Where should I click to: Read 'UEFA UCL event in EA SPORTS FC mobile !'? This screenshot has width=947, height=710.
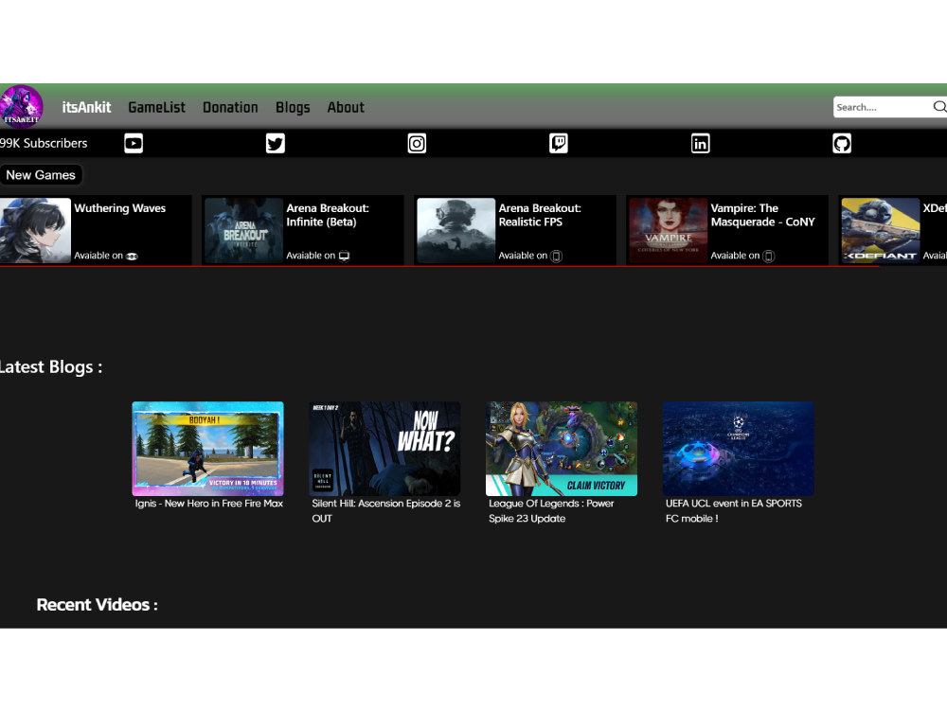click(734, 511)
